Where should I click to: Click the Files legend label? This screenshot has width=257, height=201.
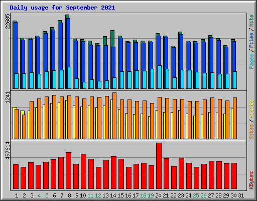[251, 40]
